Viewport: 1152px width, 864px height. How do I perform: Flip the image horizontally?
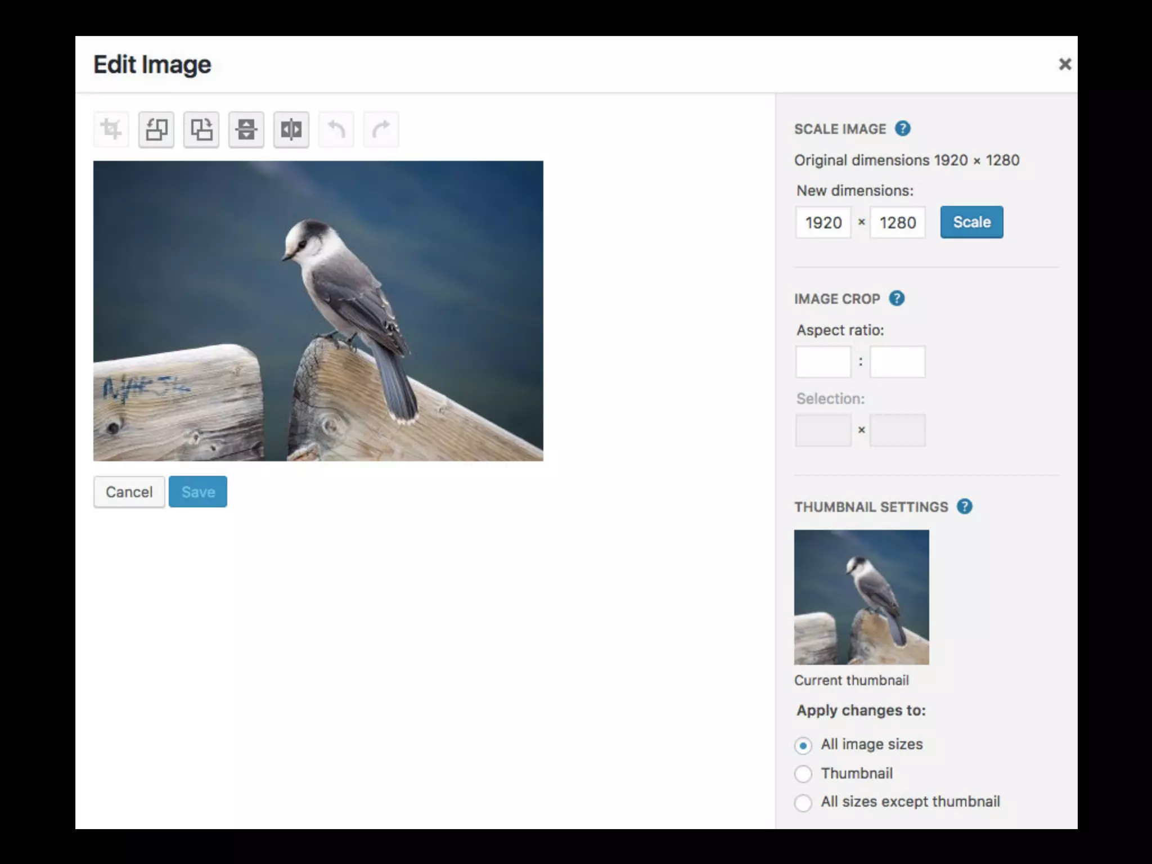tap(291, 129)
